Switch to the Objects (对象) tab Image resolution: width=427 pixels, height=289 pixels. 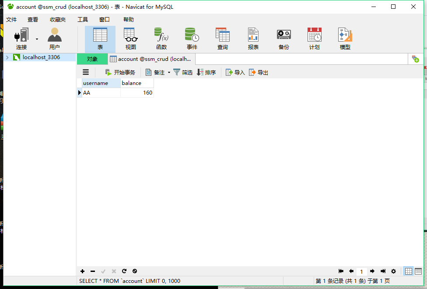pos(92,59)
